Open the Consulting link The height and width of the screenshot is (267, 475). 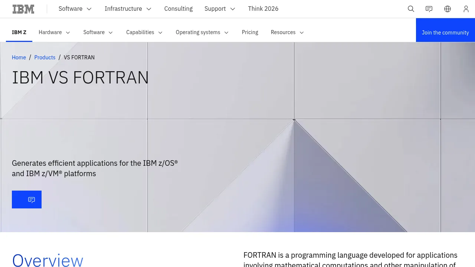pos(178,9)
